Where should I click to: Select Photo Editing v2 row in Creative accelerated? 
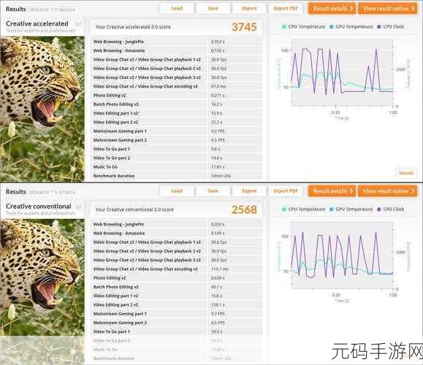[x=177, y=95]
